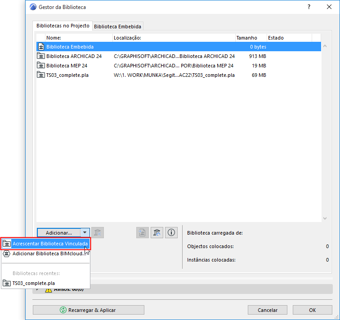The image size is (340, 320).
Task: Select TS03_complete.pla in the library list
Action: pyautogui.click(x=67, y=75)
